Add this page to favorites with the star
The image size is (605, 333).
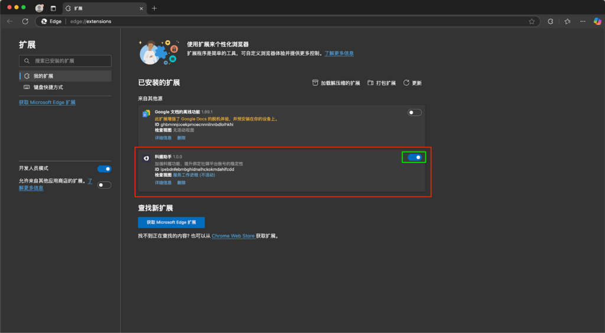(531, 21)
